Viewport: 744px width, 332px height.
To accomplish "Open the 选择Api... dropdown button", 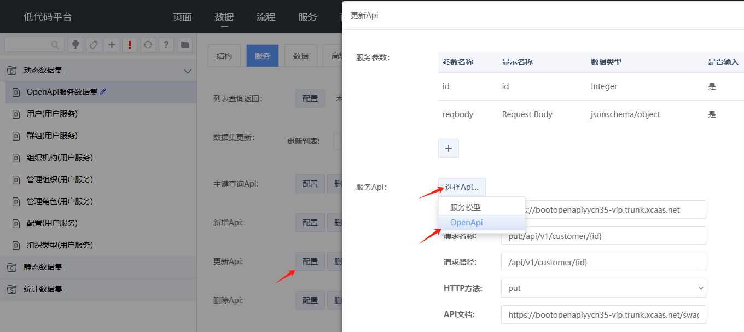I will pyautogui.click(x=462, y=187).
